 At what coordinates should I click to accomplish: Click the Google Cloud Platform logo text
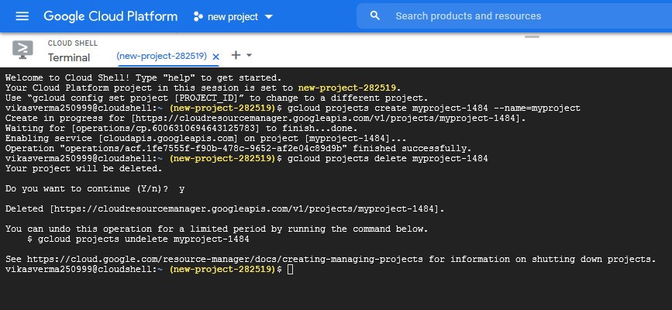point(111,16)
